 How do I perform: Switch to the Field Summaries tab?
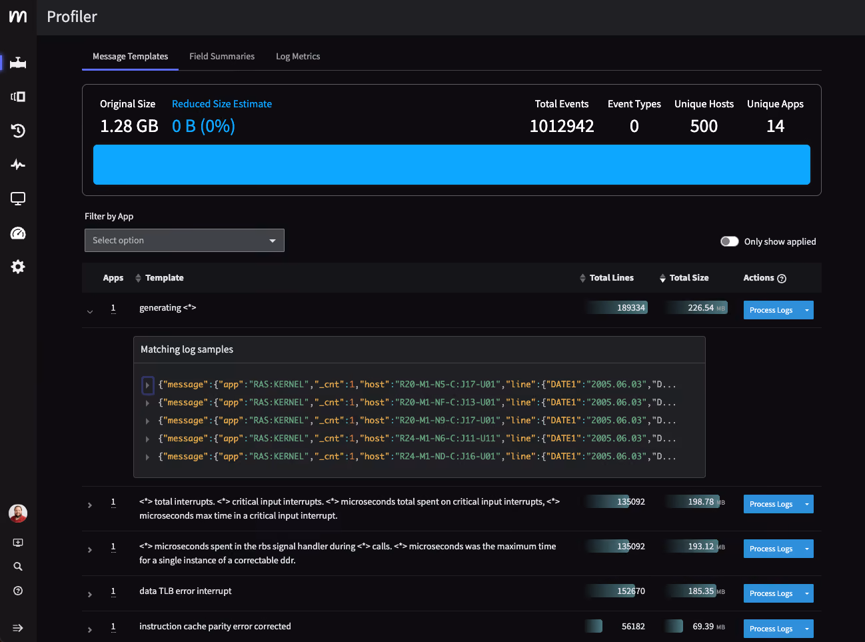pyautogui.click(x=222, y=57)
